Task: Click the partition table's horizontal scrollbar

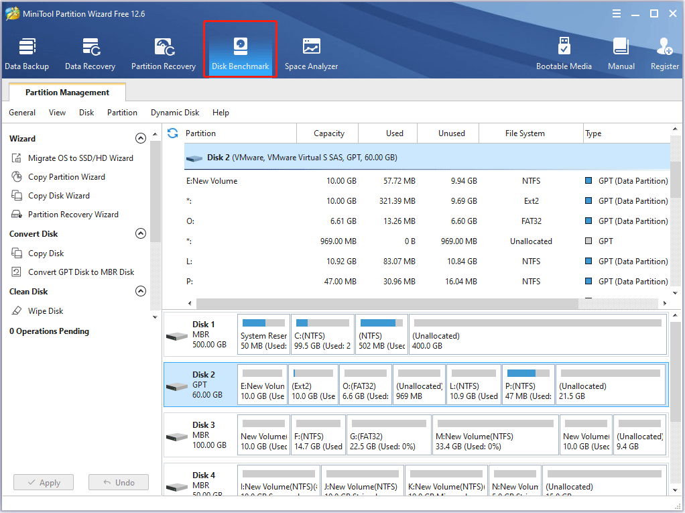Action: [x=387, y=304]
